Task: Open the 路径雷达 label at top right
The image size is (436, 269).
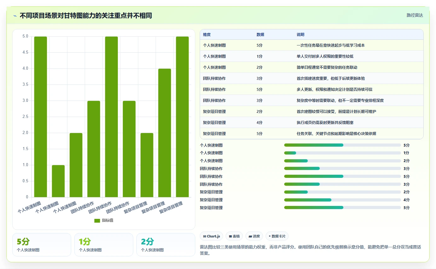Action: tap(415, 15)
